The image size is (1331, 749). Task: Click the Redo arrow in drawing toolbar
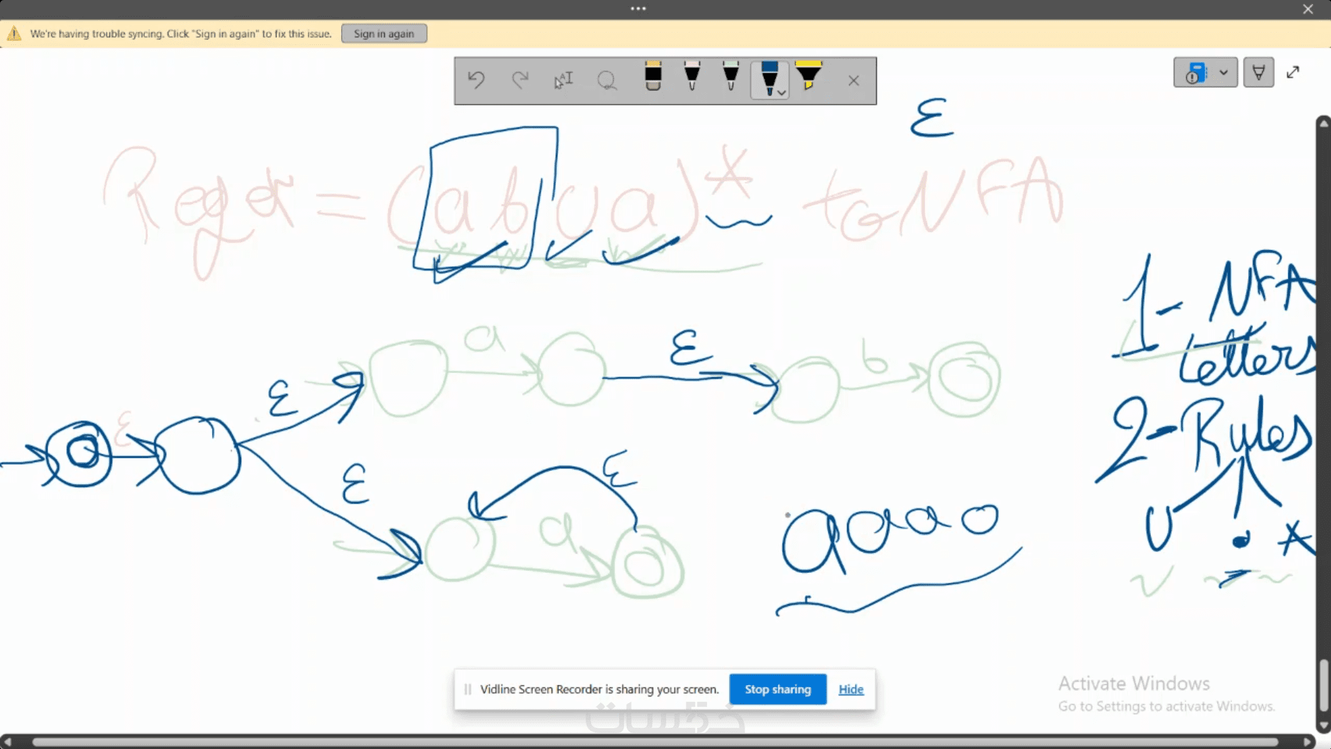click(x=520, y=80)
